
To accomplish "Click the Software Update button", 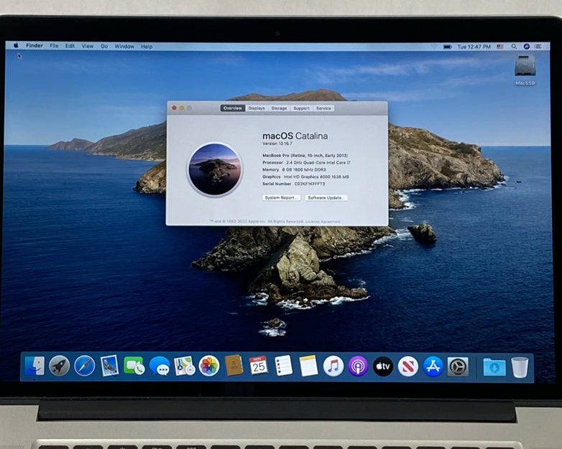I will pos(326,197).
